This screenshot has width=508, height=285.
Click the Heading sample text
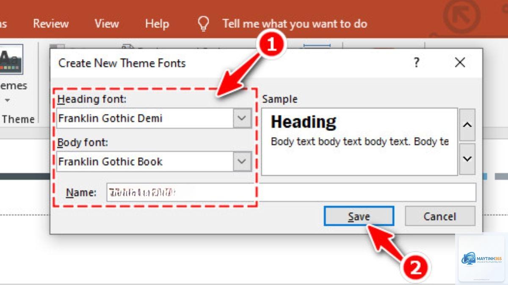tap(304, 122)
